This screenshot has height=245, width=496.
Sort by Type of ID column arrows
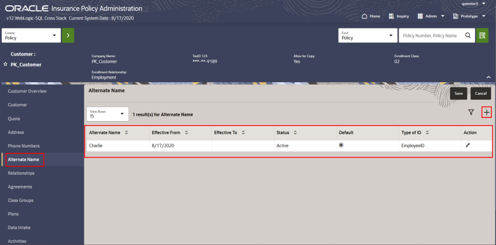pos(427,132)
